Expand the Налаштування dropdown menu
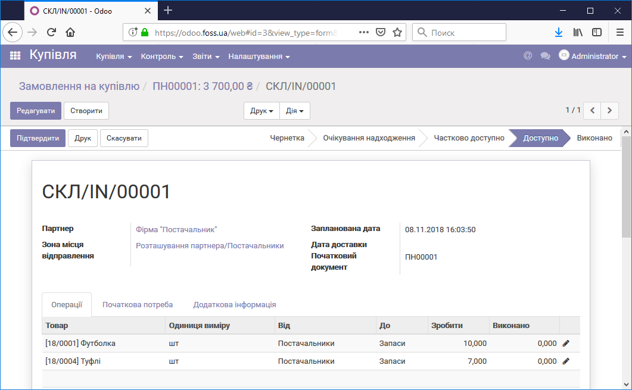 tap(259, 57)
